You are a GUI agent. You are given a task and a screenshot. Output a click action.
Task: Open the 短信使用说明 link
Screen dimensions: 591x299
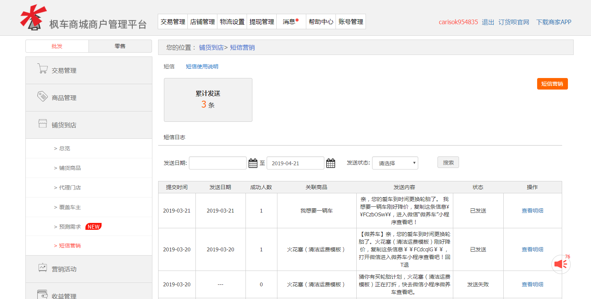pyautogui.click(x=202, y=66)
